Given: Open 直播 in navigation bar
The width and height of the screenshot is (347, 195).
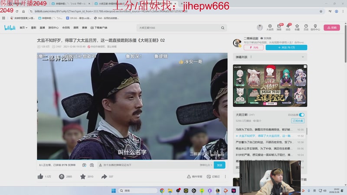Looking at the screenshot, I should (42, 28).
